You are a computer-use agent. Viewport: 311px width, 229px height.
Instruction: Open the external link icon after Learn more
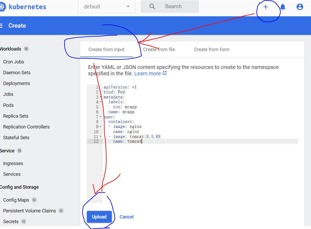(165, 73)
